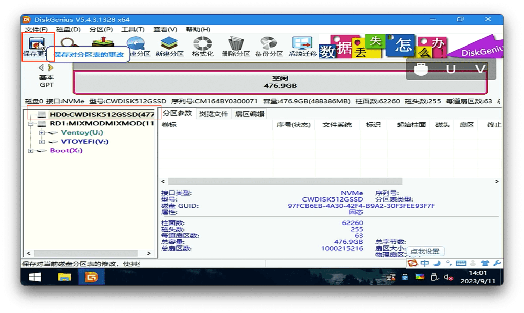Screen dimensions: 524x313
Task: Click the Delete Partition (删除分区) trash icon
Action: click(x=235, y=46)
